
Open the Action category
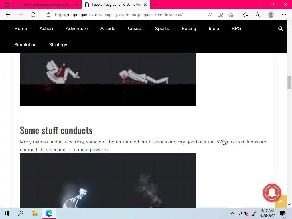click(46, 28)
